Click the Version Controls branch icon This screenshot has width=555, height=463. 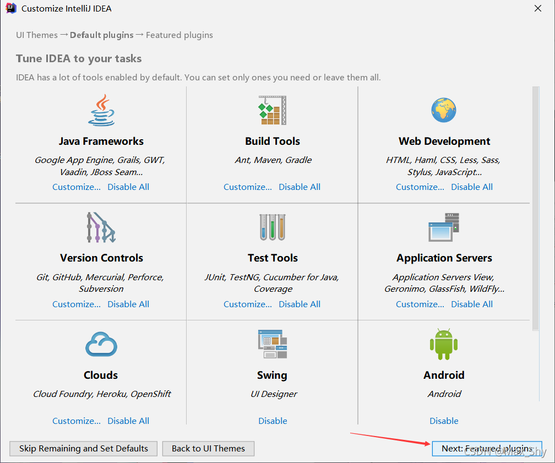[101, 227]
